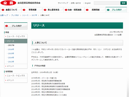Click the リリース green page banner
This screenshot has height=97, width=129.
pos(77,26)
